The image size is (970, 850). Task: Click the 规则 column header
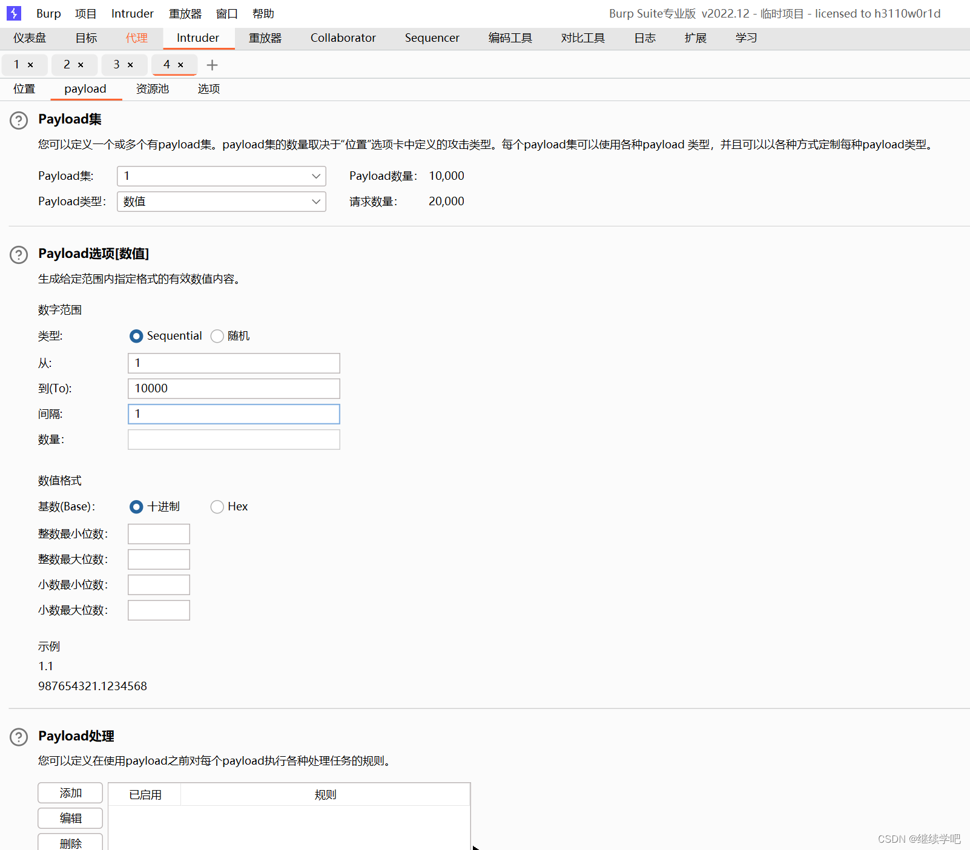(x=325, y=795)
